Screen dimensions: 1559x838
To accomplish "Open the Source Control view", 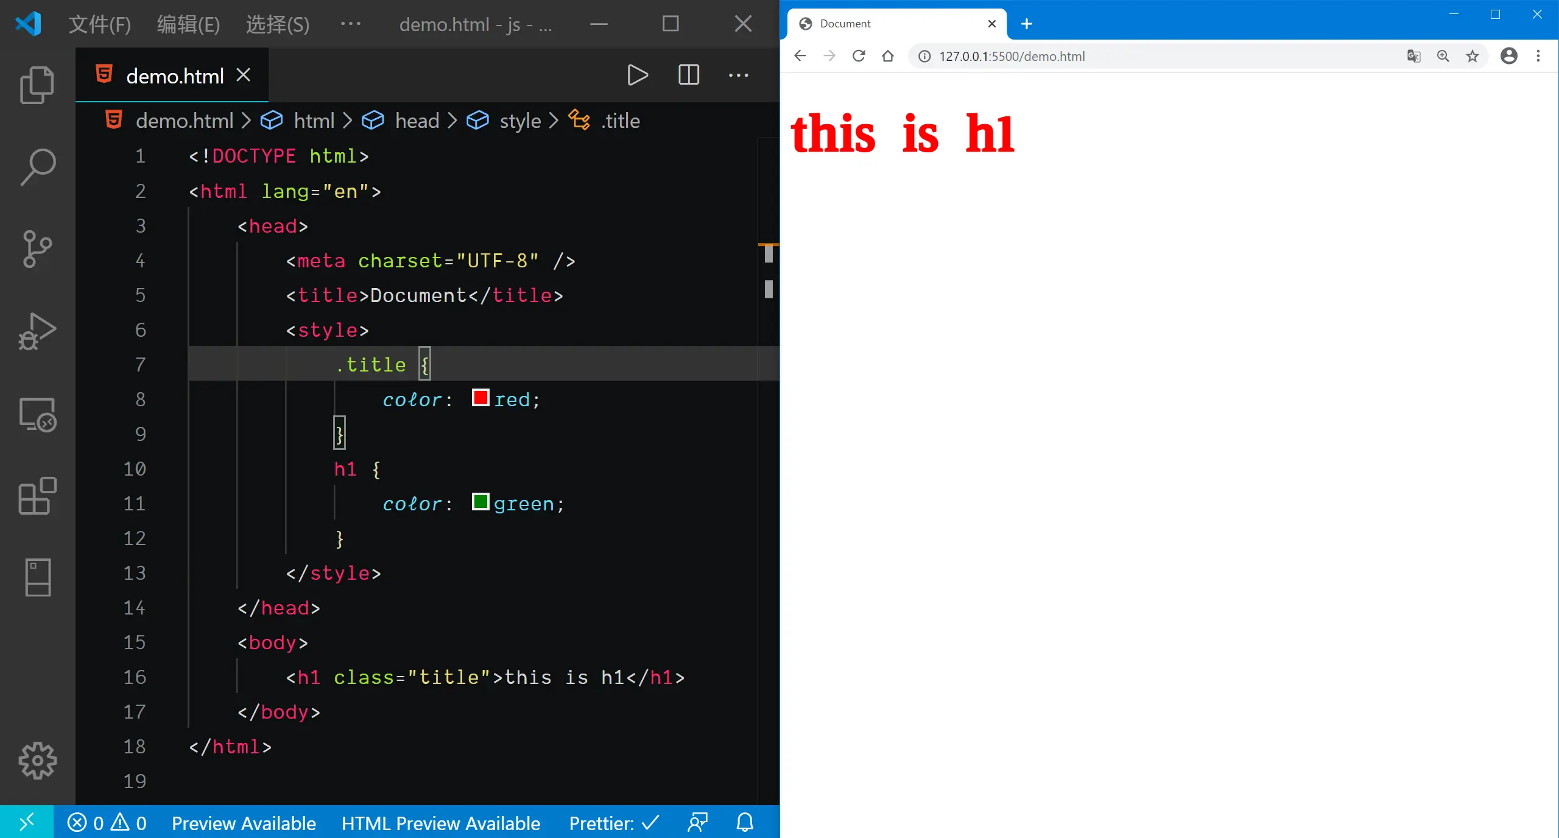I will (37, 248).
